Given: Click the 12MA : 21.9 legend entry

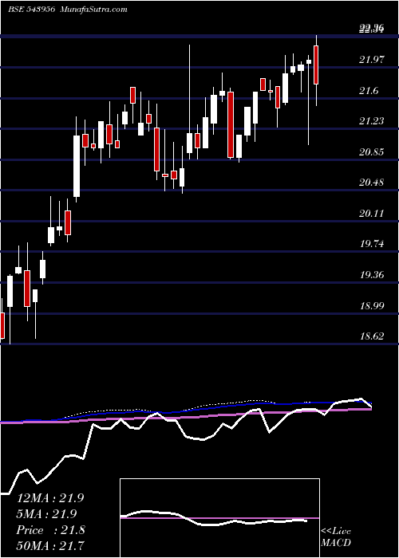Looking at the screenshot, I should [50, 498].
